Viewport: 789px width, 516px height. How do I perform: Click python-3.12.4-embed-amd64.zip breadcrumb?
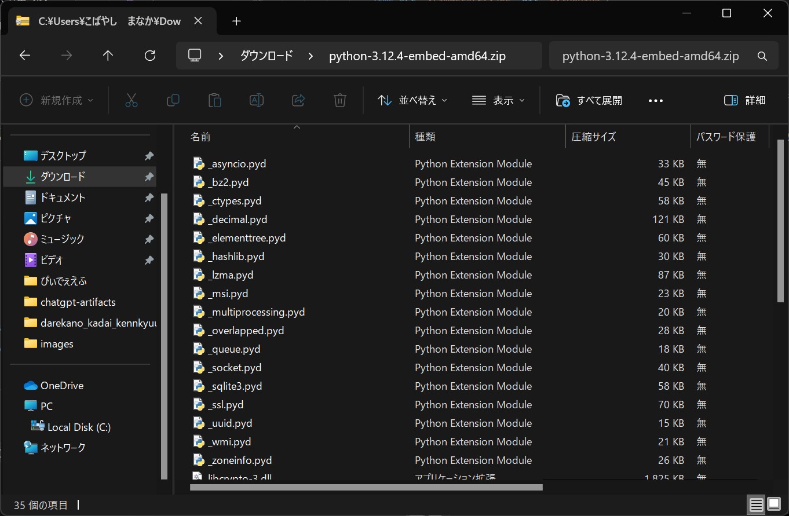(x=417, y=56)
